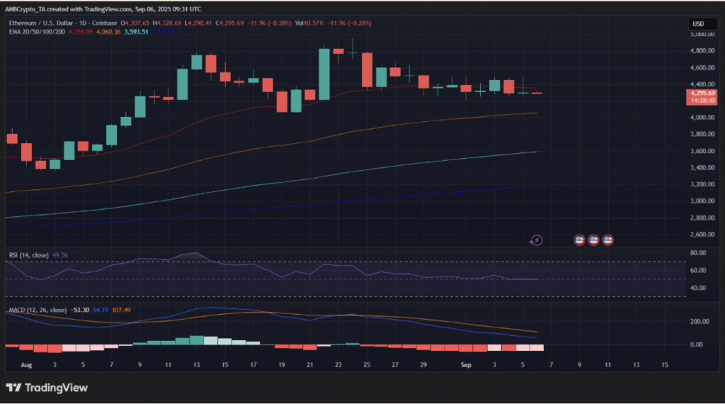Image resolution: width=725 pixels, height=404 pixels.
Task: Click the AMBCrypto_TA created with TradingView.com header
Action: pos(103,9)
